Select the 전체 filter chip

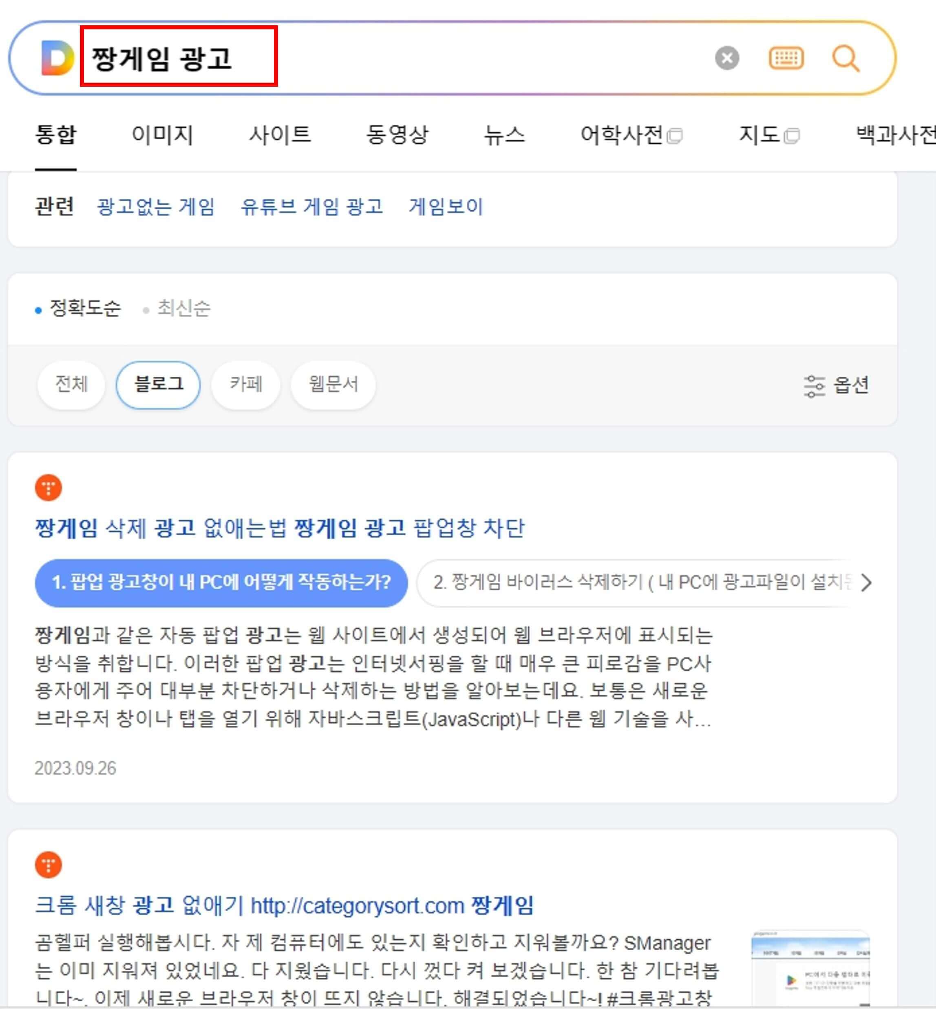click(71, 384)
